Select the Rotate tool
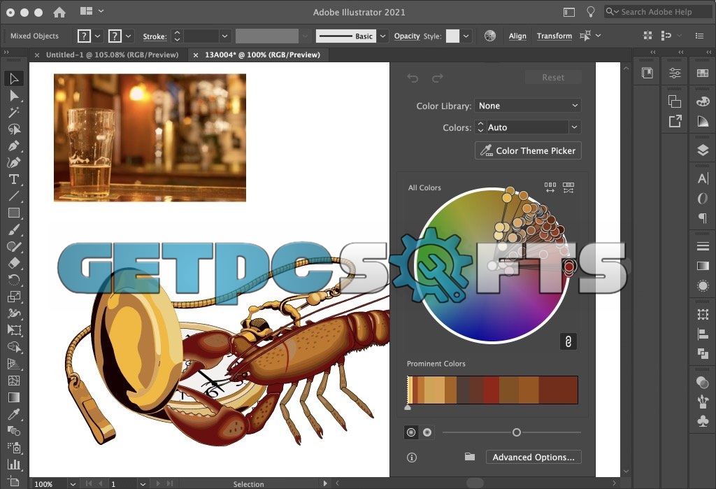716x489 pixels. point(14,280)
